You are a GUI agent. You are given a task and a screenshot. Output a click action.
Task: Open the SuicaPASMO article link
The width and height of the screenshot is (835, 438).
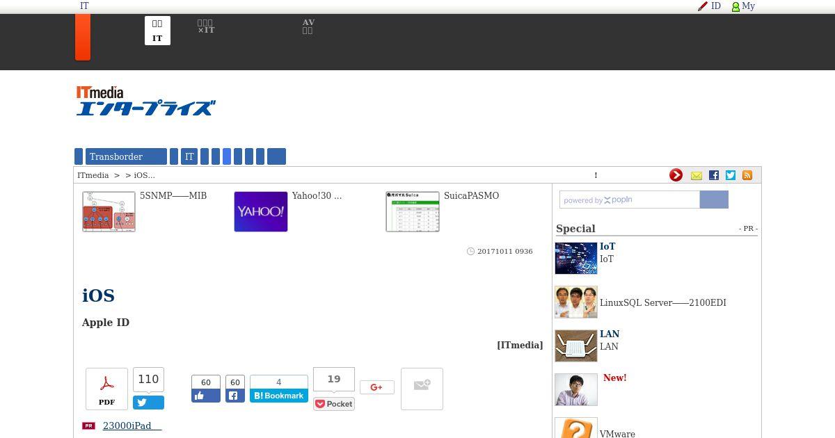click(471, 196)
